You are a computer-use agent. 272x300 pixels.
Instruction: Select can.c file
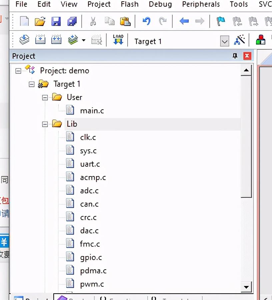[89, 204]
